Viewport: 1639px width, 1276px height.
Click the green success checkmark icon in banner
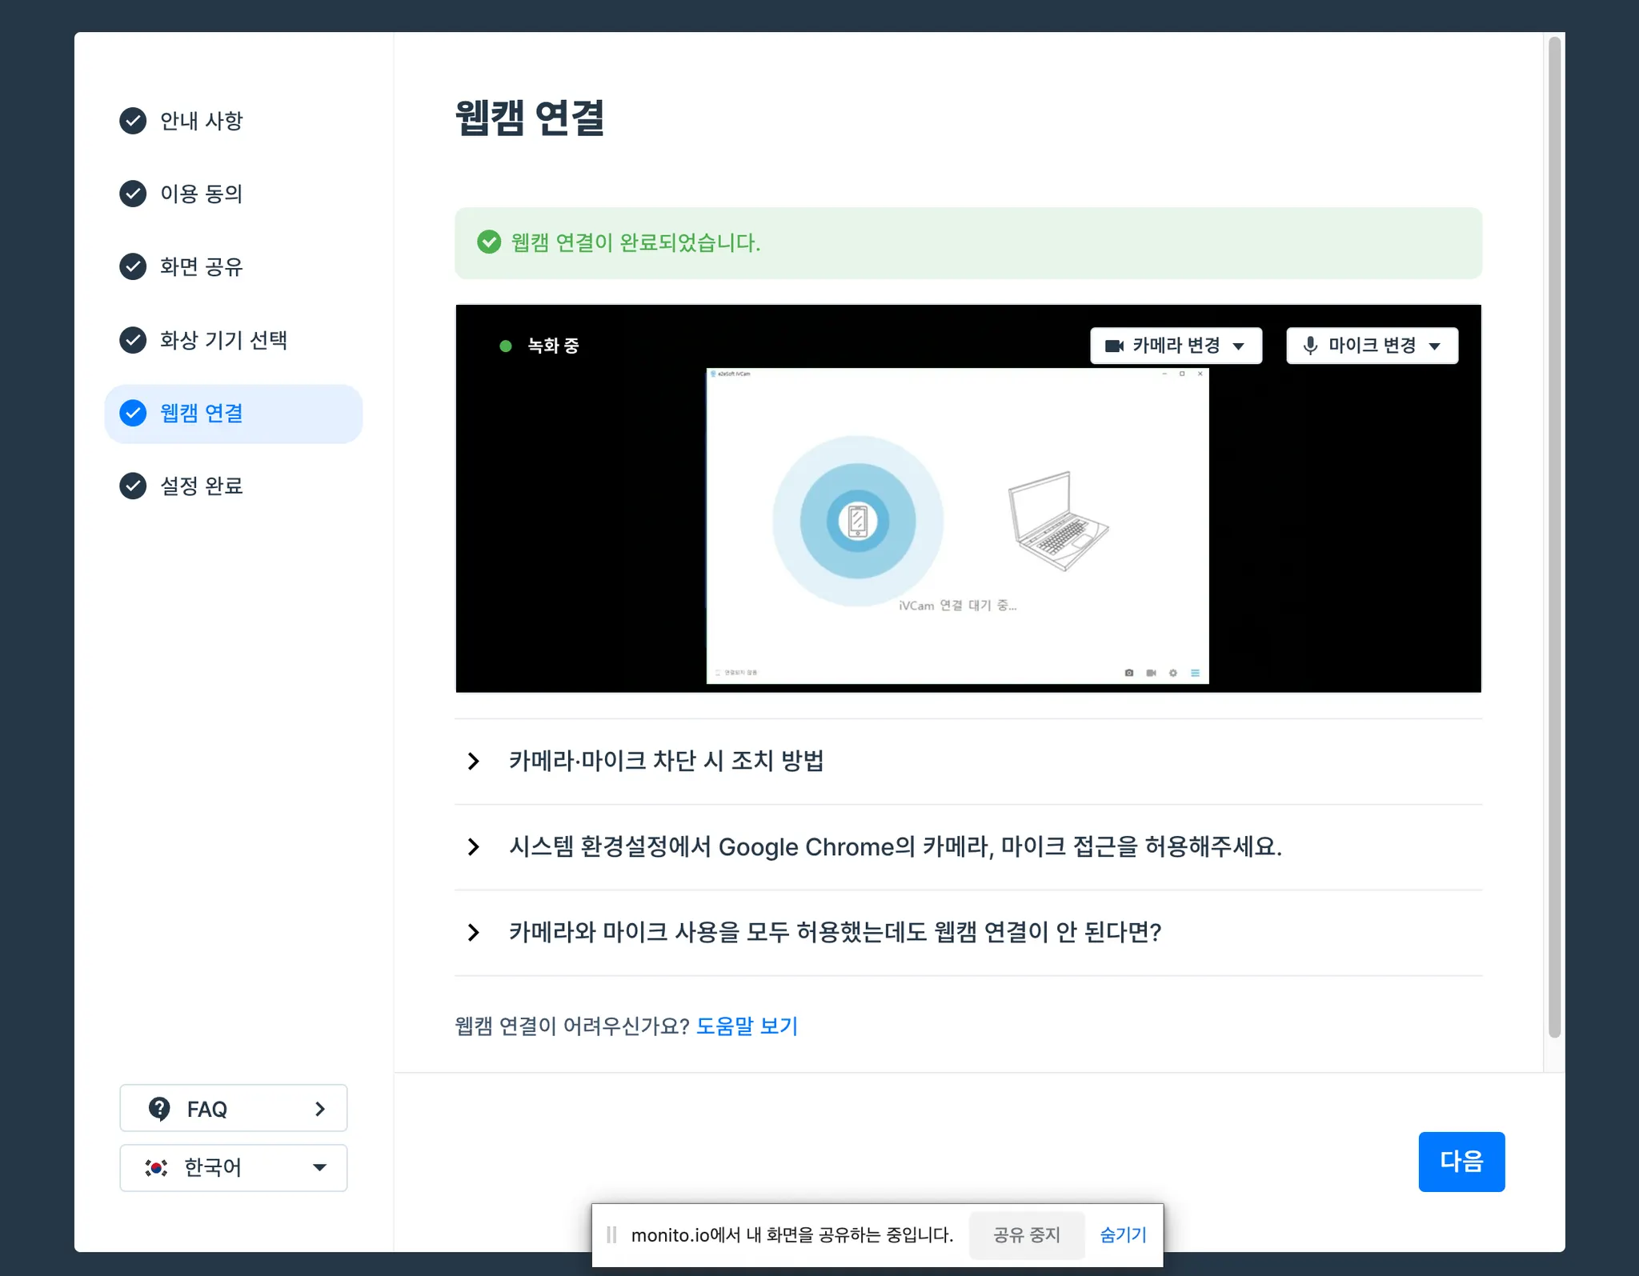[489, 242]
